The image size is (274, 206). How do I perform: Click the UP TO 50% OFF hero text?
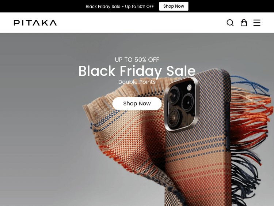(x=137, y=60)
